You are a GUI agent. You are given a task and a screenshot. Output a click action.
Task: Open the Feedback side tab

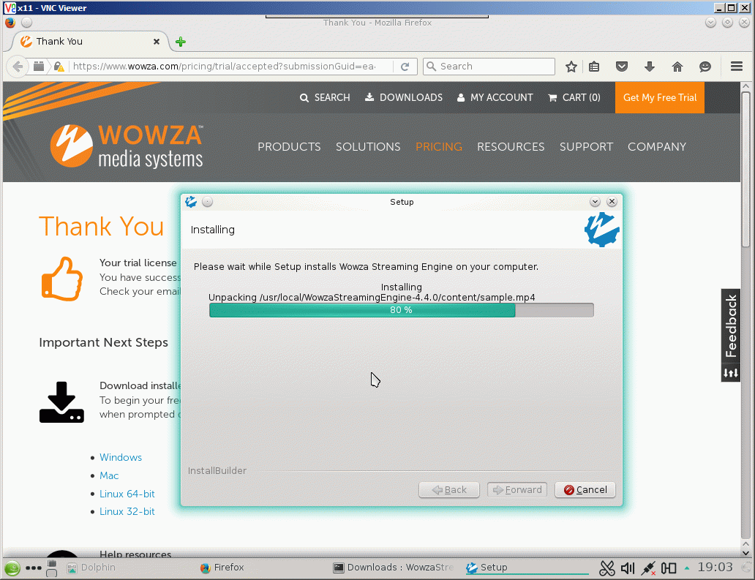coord(730,326)
